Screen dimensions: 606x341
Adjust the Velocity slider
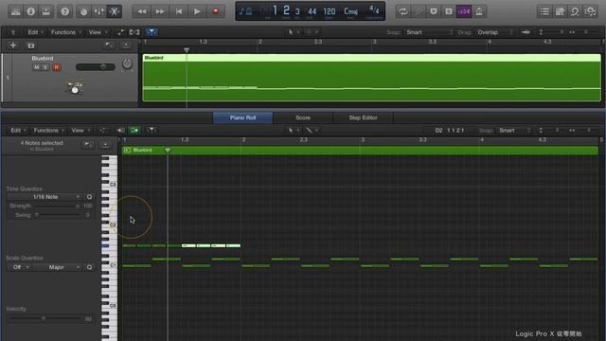click(x=44, y=318)
